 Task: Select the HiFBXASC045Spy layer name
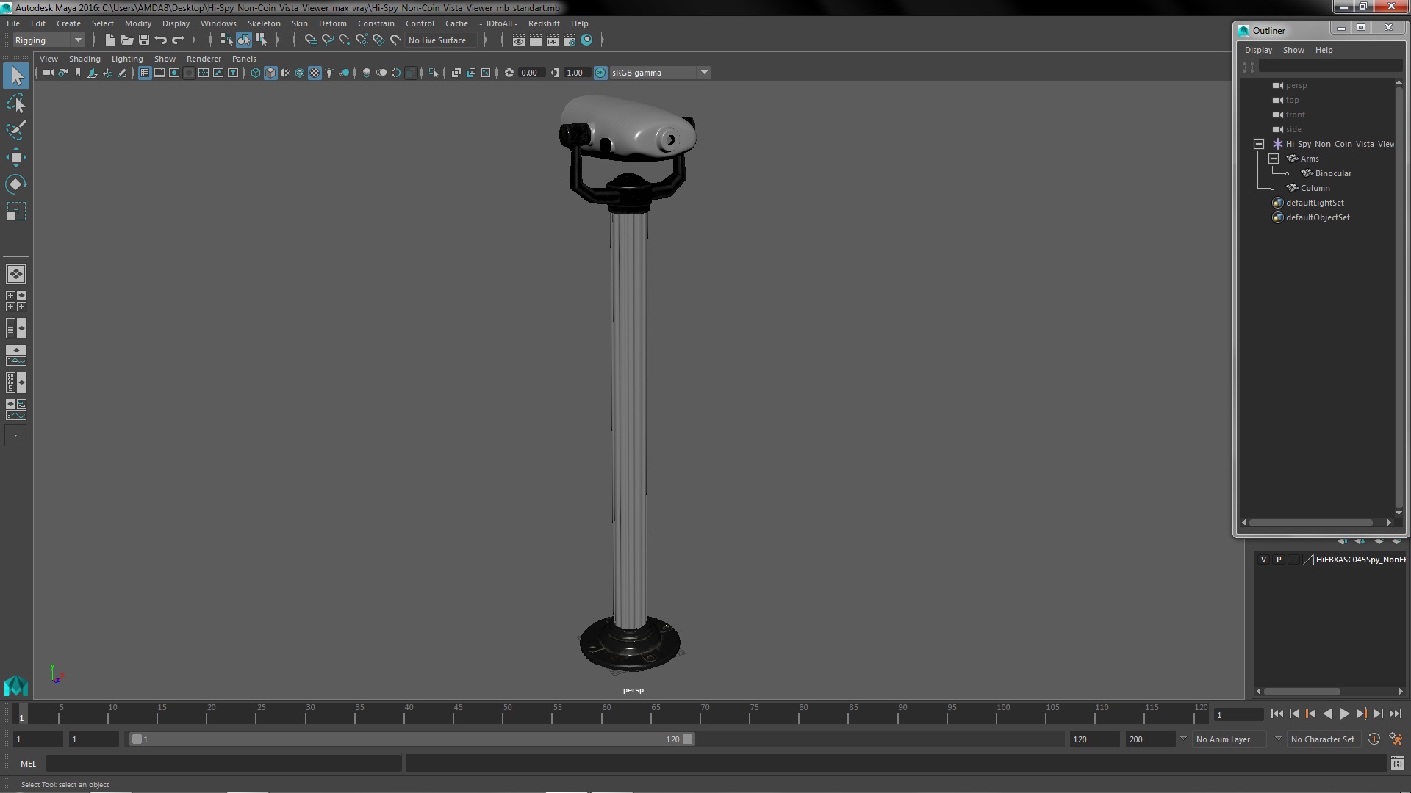coord(1360,560)
